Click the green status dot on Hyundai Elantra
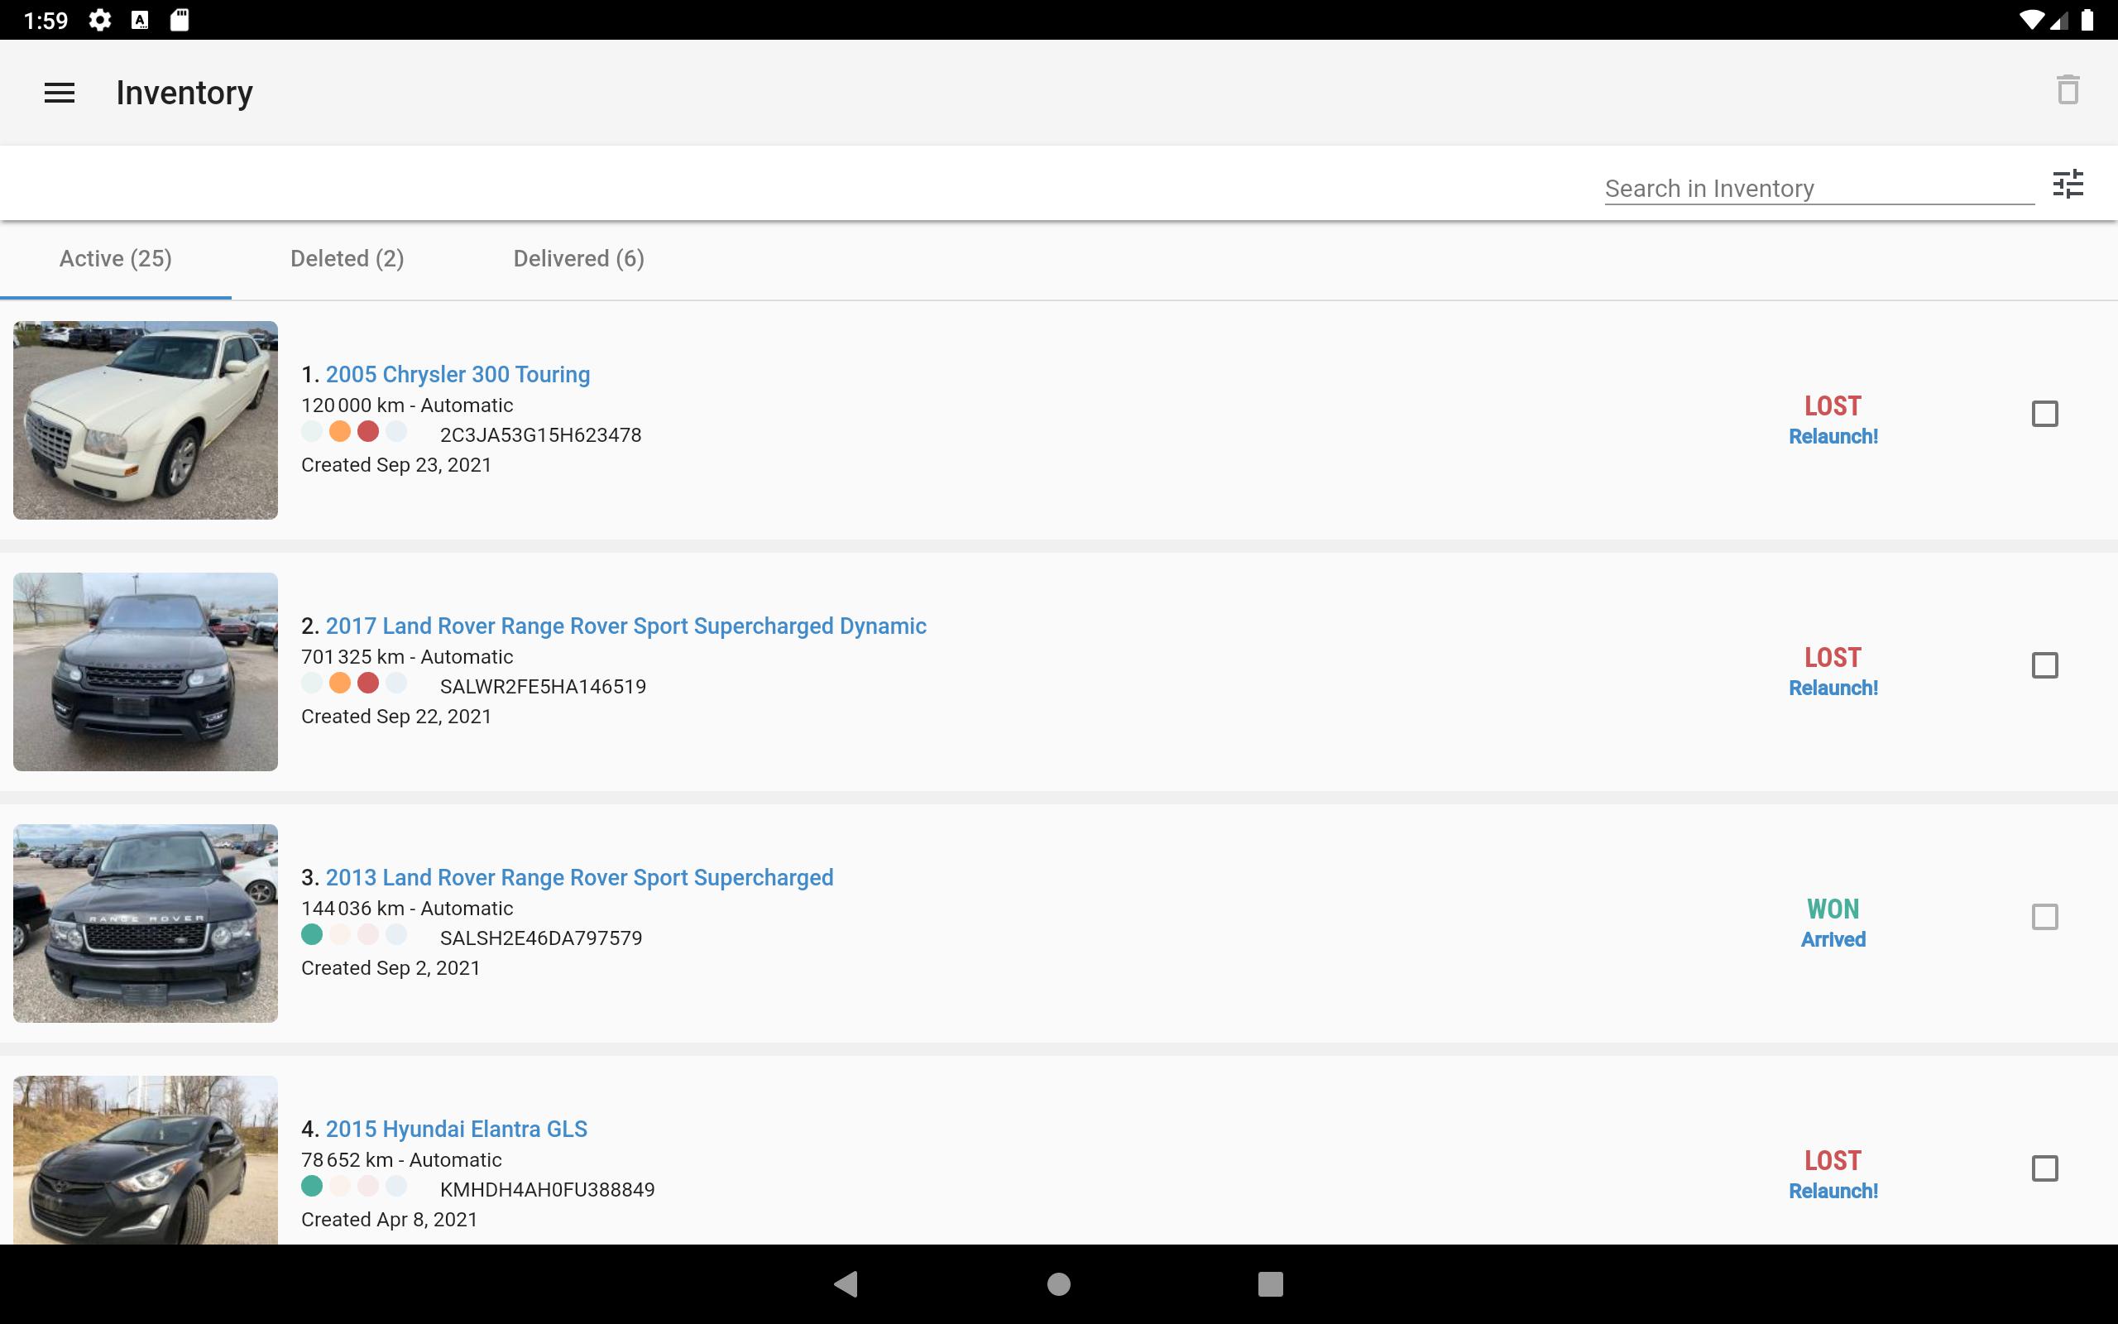The height and width of the screenshot is (1324, 2118). pyautogui.click(x=312, y=1186)
